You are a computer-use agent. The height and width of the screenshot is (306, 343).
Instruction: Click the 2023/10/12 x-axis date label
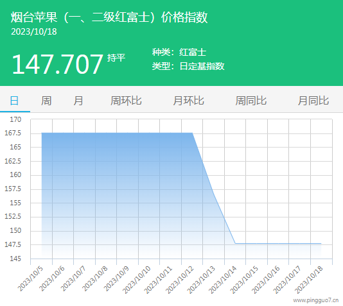pos(180,280)
